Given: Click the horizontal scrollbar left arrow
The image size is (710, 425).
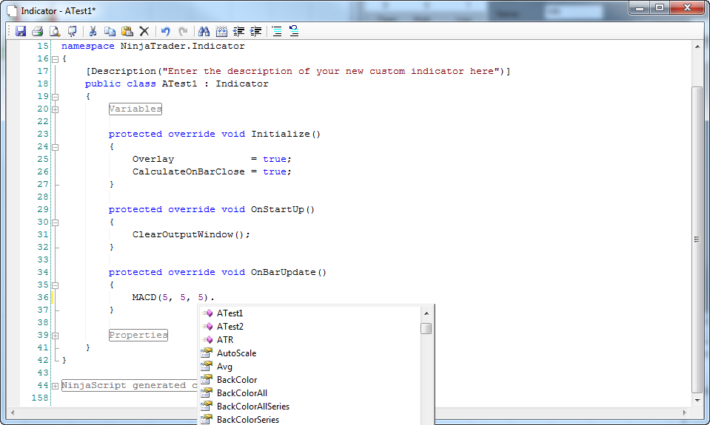Looking at the screenshot, I should [x=13, y=412].
